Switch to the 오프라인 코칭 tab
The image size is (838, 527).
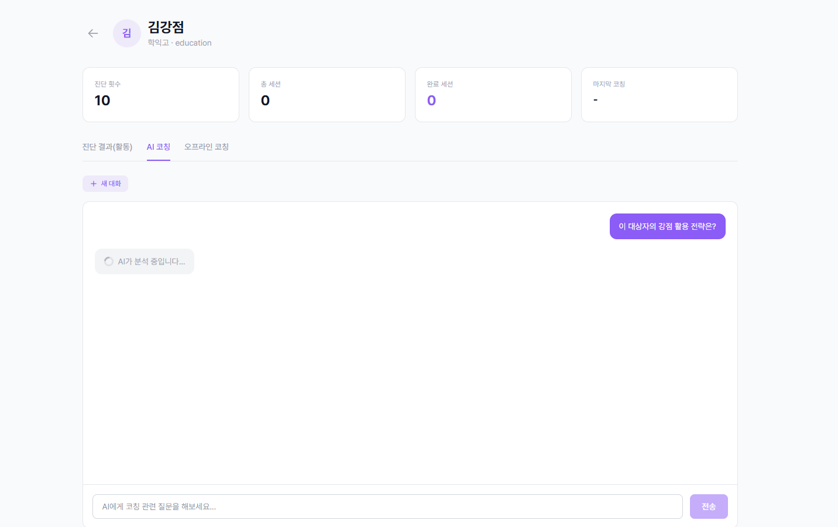(206, 147)
